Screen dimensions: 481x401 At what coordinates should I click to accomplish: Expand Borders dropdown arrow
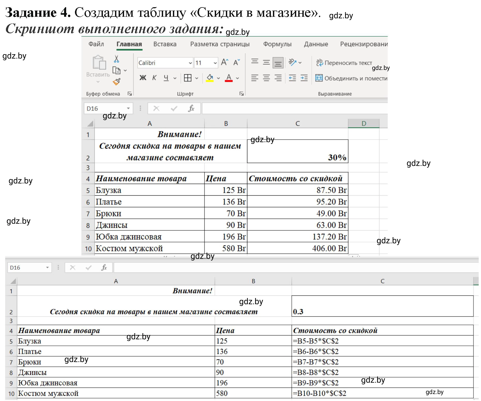pos(196,78)
